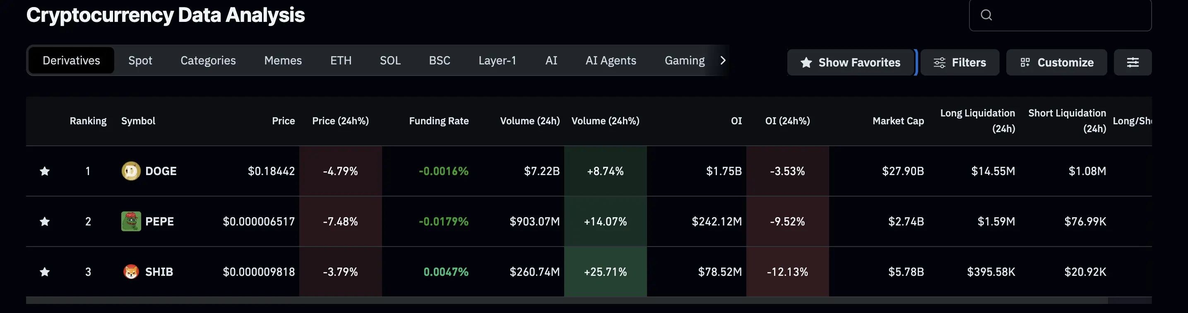
Task: Click the search magnifier icon
Action: tap(986, 15)
